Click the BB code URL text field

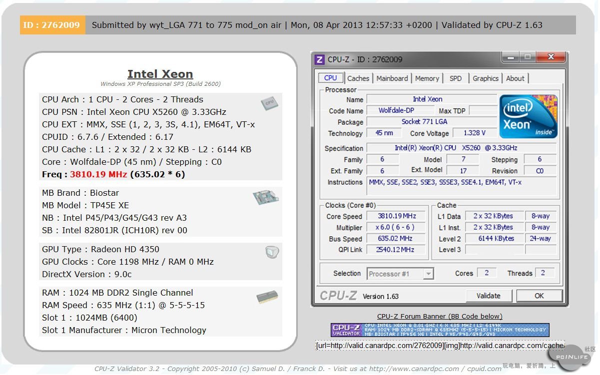[x=440, y=346]
